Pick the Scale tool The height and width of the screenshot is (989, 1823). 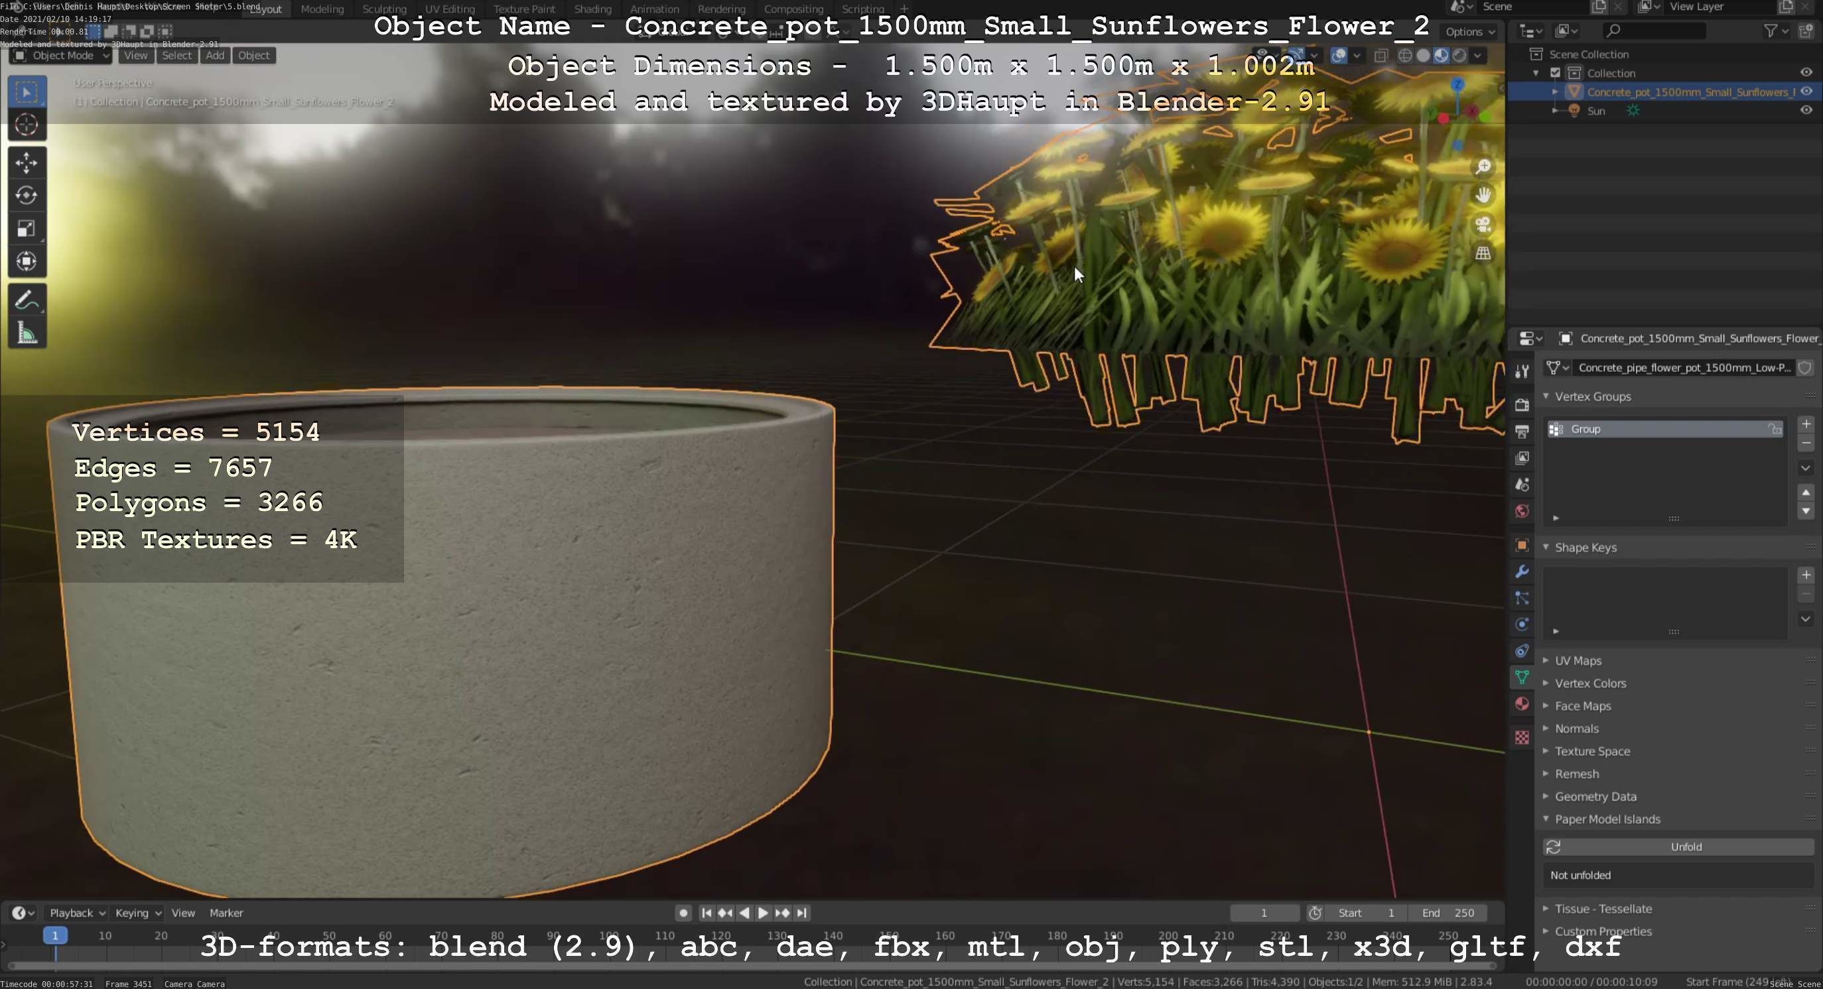(x=27, y=228)
